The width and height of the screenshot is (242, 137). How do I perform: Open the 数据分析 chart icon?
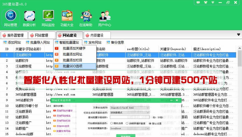[29, 18]
